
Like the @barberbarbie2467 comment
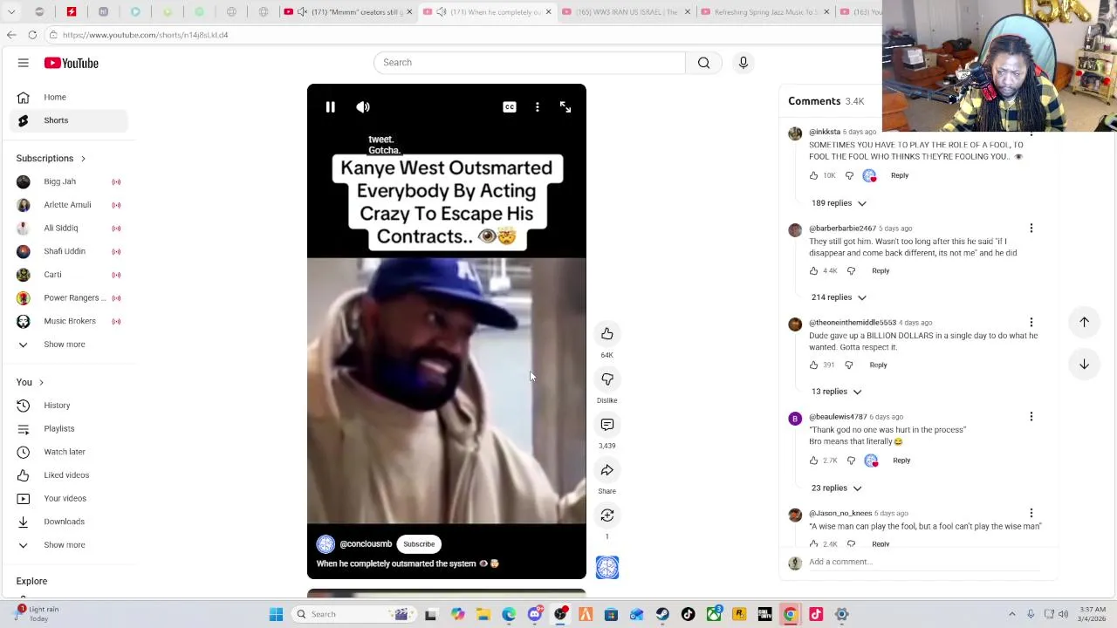click(x=814, y=271)
